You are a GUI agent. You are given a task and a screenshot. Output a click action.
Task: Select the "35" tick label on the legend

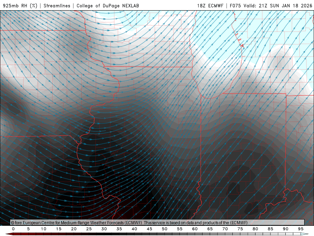119,229
